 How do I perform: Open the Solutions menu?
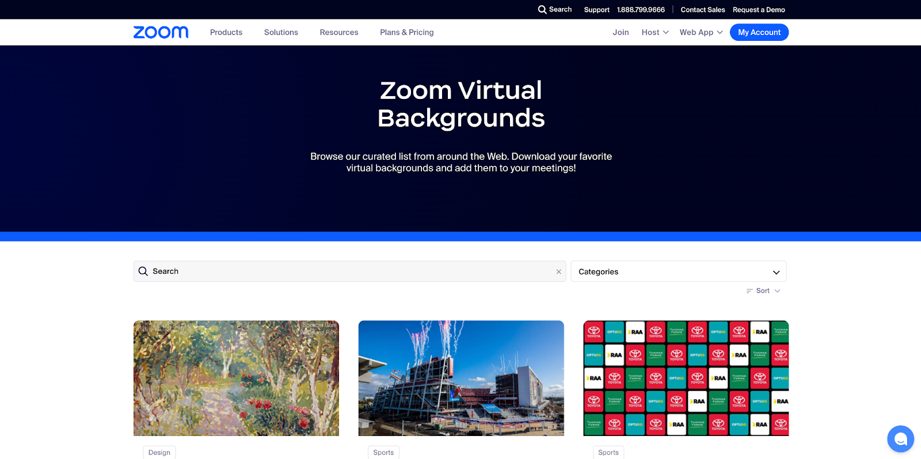[x=281, y=32]
